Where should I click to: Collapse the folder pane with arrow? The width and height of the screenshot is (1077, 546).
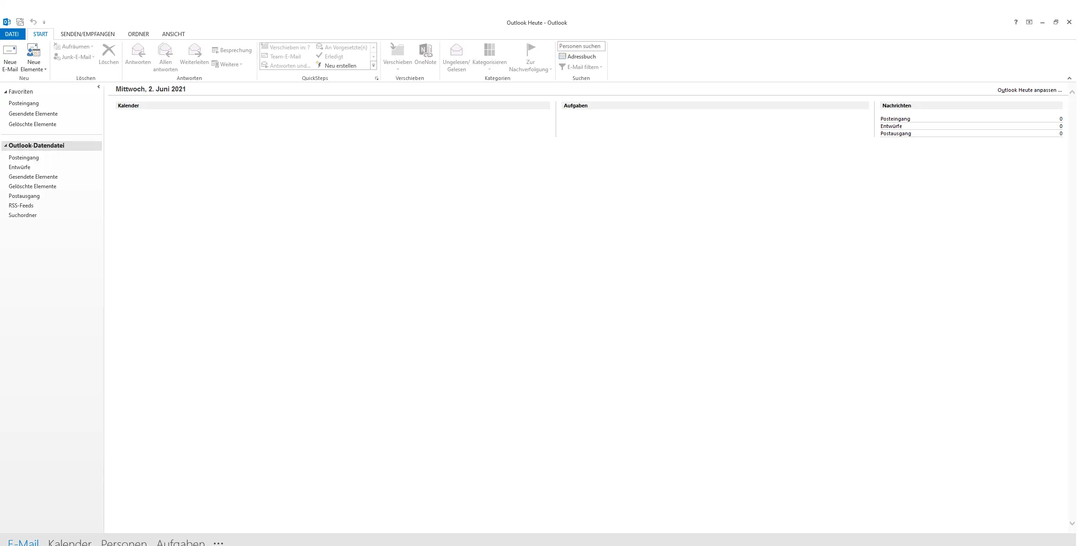[x=98, y=86]
